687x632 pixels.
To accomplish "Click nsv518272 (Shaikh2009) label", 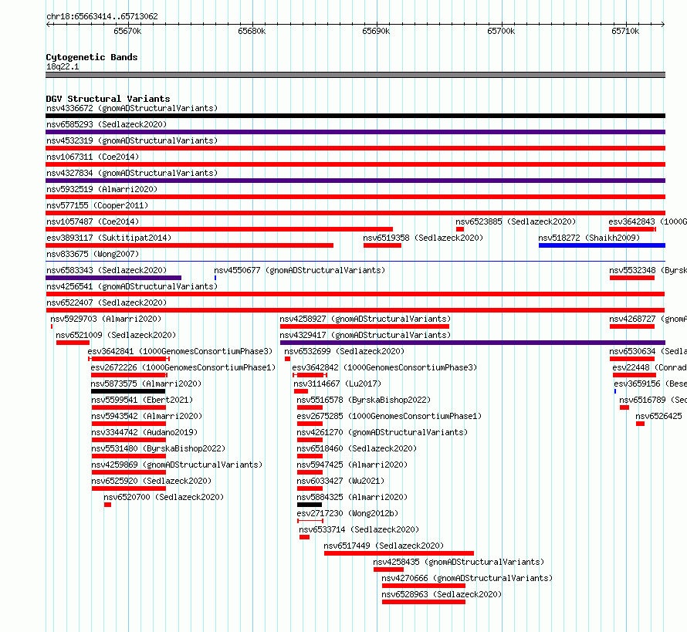I will coord(589,238).
